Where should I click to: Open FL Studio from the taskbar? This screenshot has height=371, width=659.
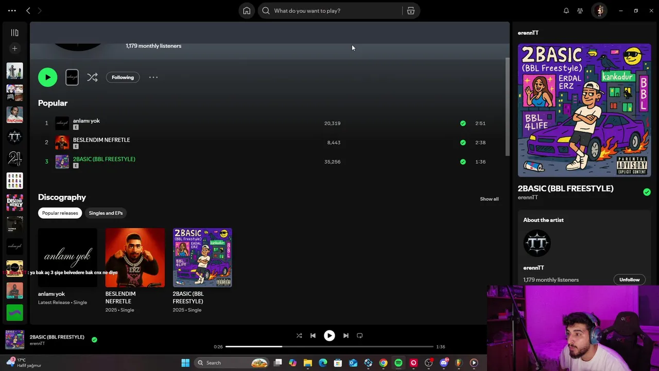(459, 363)
